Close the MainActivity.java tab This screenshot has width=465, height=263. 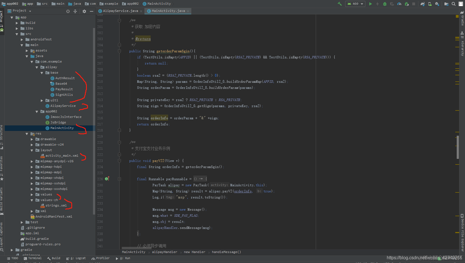coord(188,11)
